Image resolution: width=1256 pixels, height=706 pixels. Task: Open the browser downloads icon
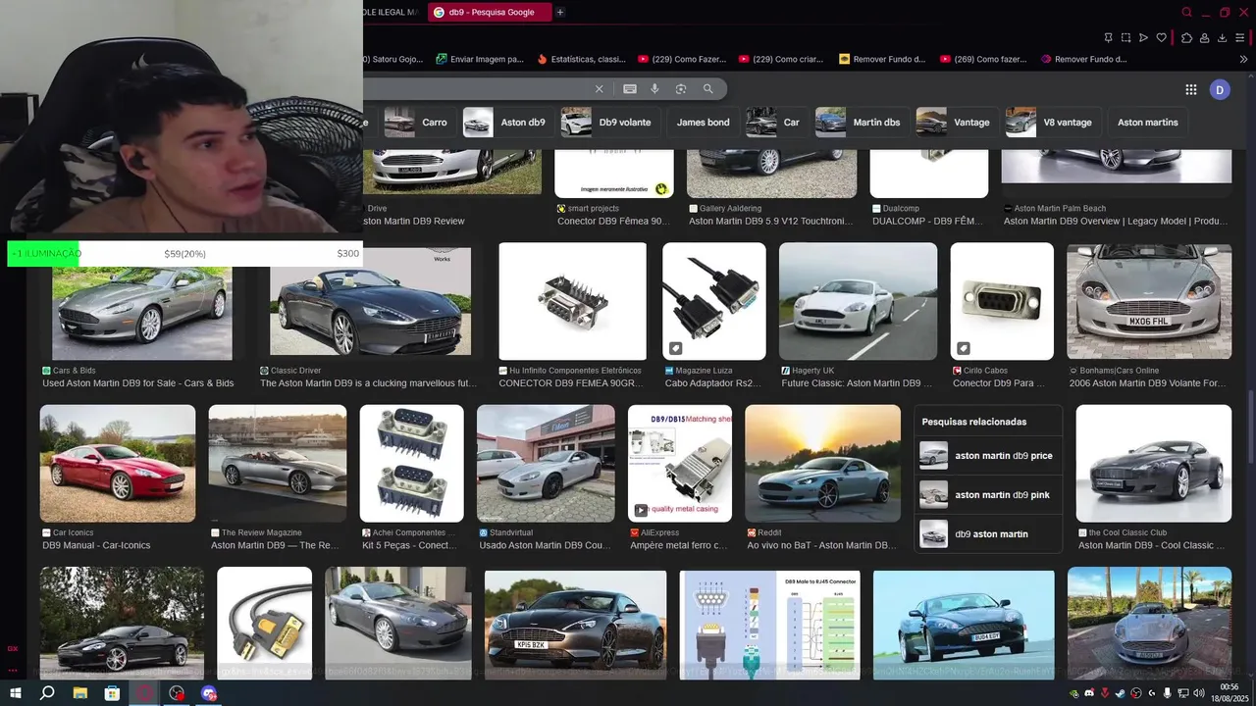(x=1223, y=37)
